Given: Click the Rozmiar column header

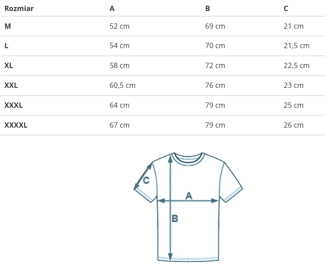Looking at the screenshot, I should 19,8.
